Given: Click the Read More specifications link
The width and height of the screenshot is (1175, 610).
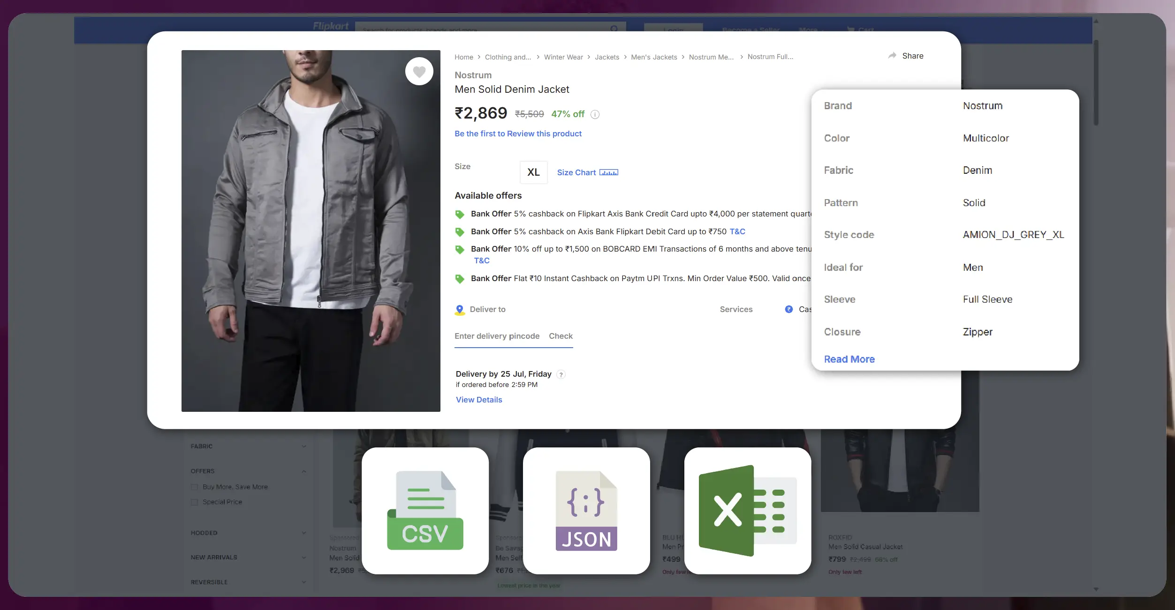Looking at the screenshot, I should [849, 359].
